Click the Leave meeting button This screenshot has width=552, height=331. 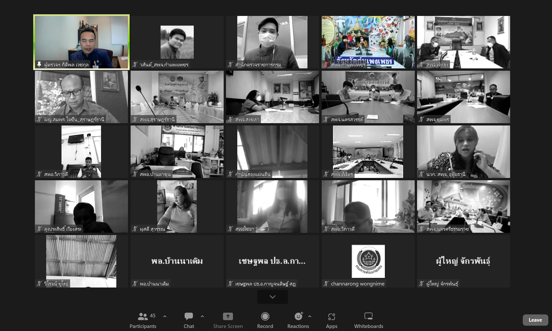coord(535,320)
